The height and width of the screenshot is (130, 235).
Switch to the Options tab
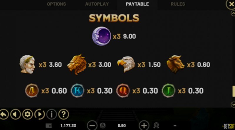(56, 4)
